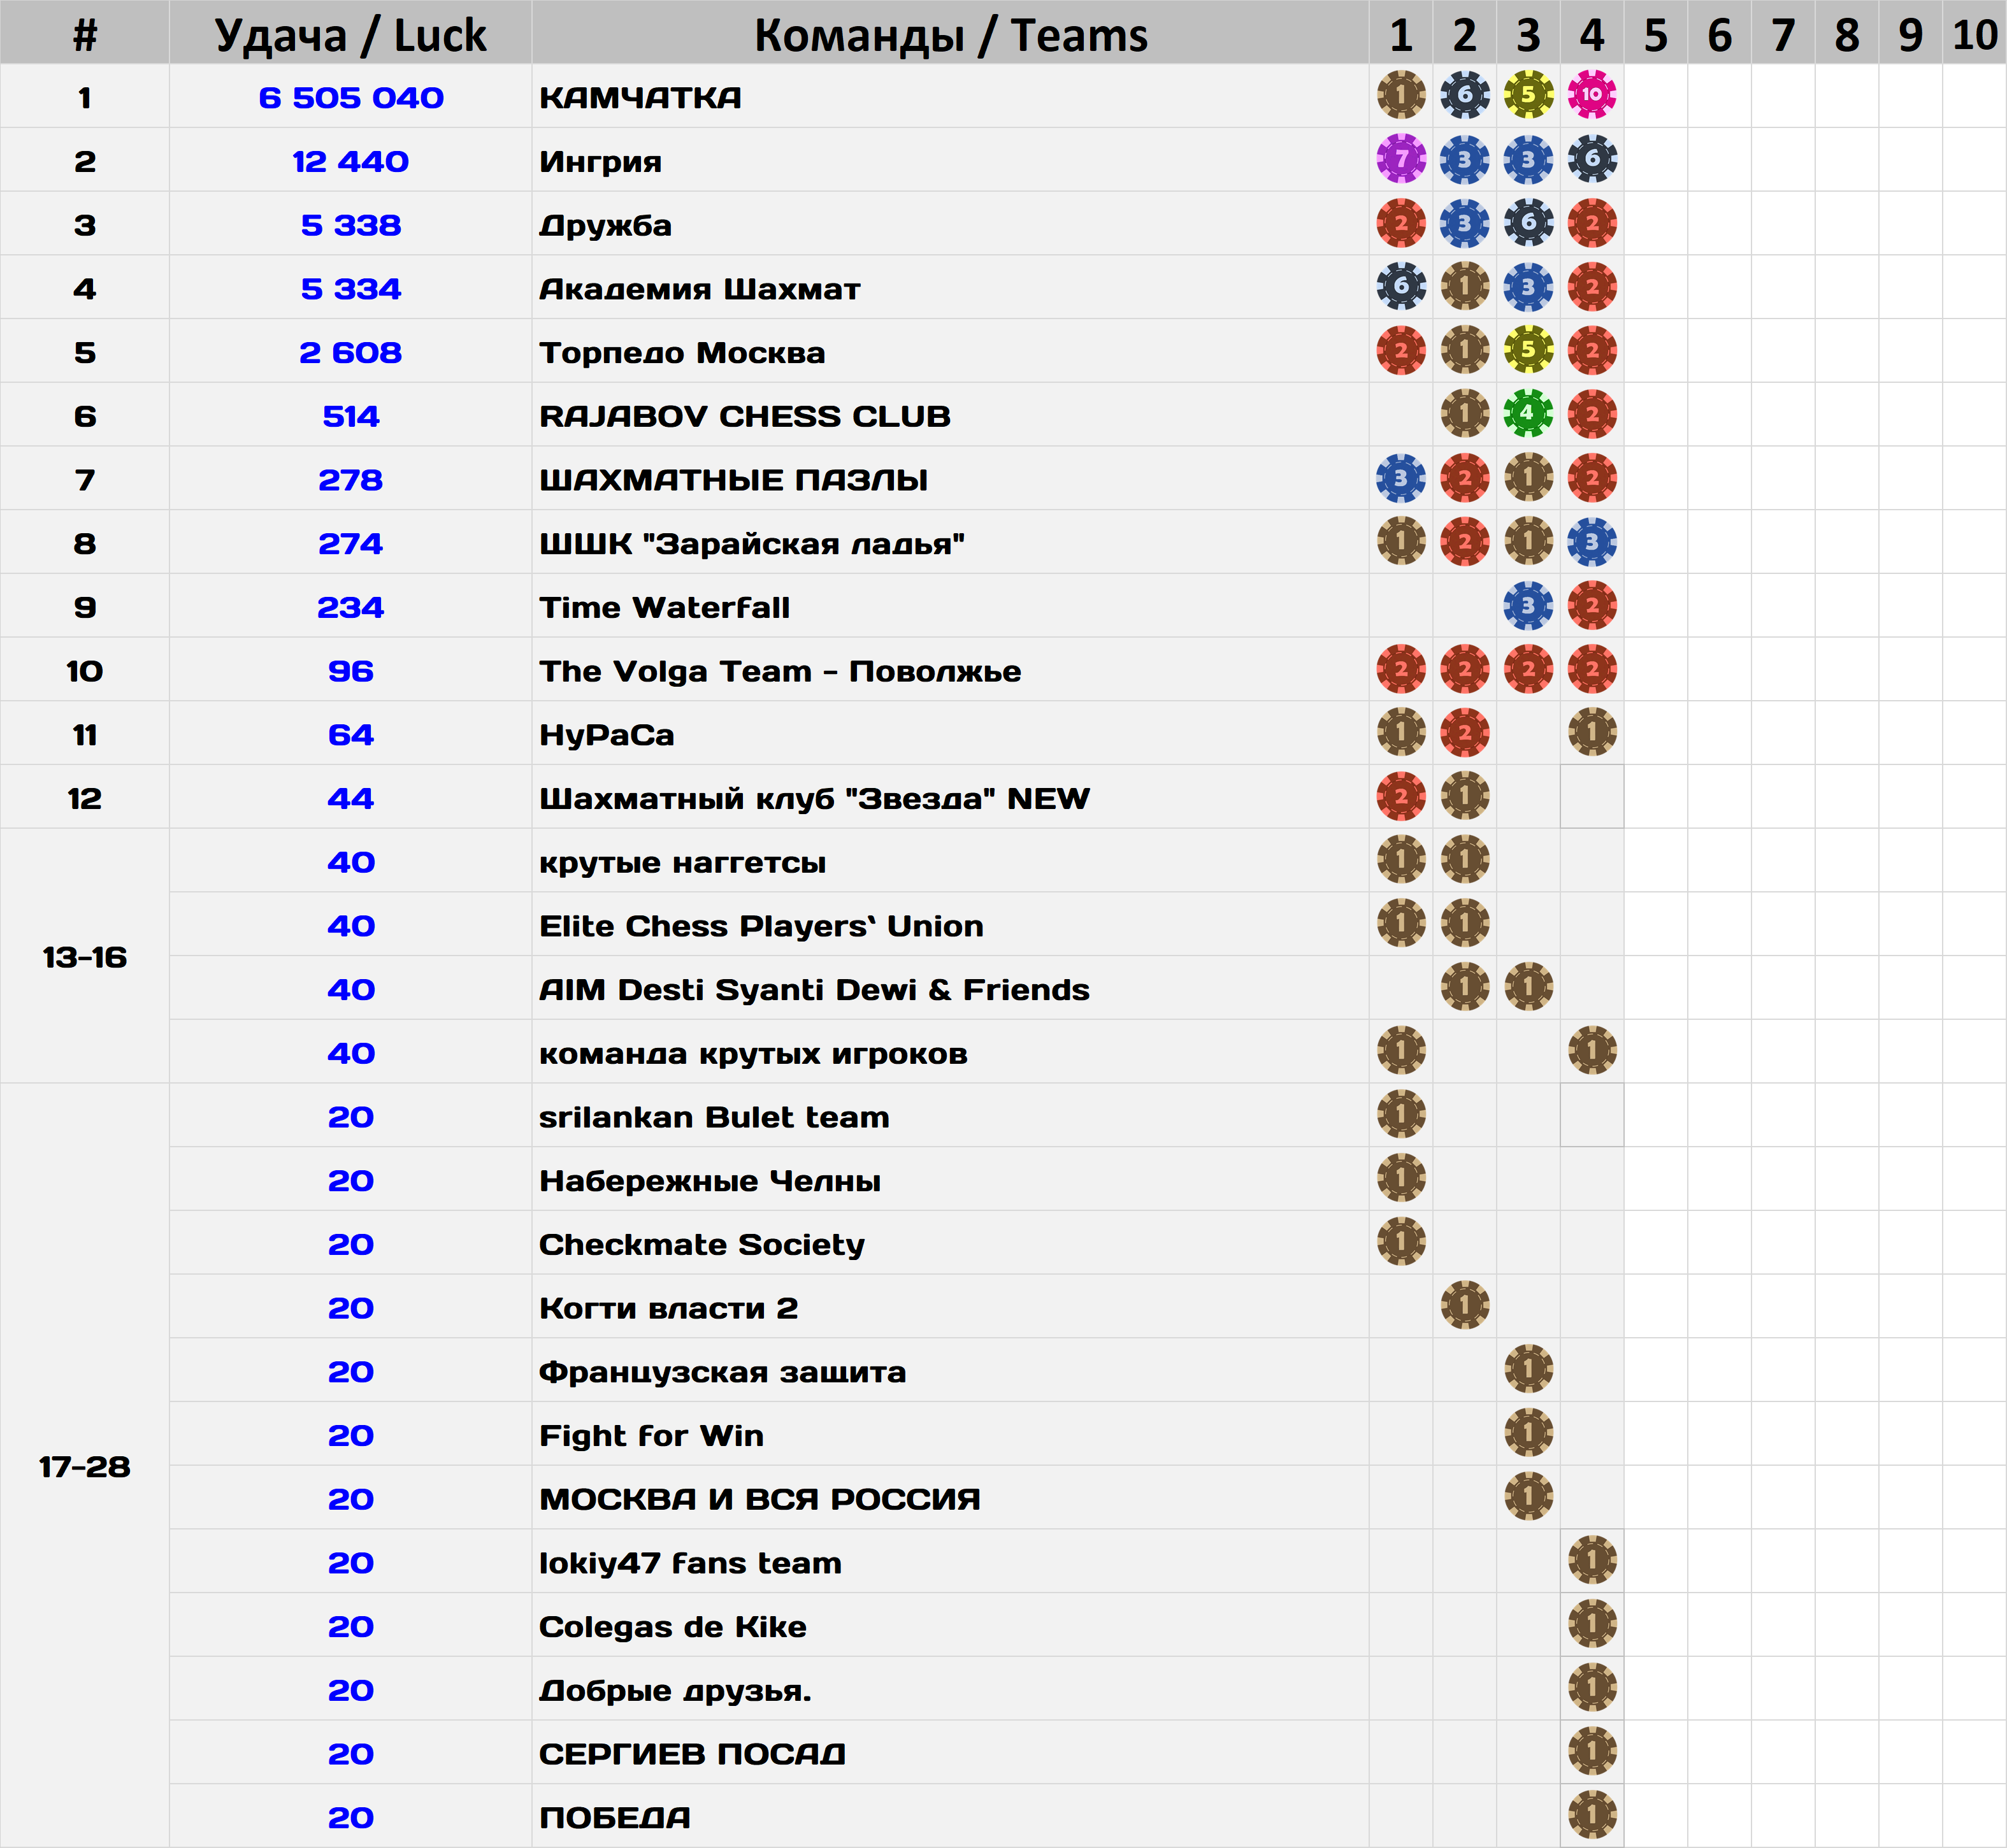Click AIM Desti Syanti Dewi's chip in column 3
2007x1848 pixels.
click(x=1528, y=987)
